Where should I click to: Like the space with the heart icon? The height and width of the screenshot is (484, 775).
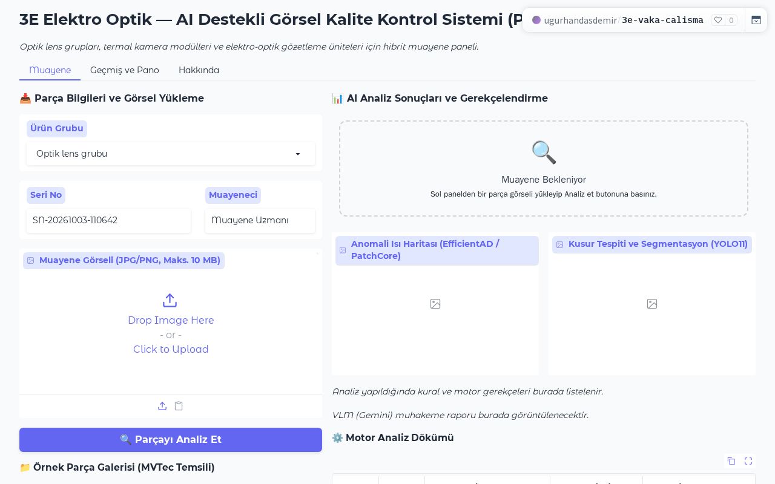tap(724, 20)
